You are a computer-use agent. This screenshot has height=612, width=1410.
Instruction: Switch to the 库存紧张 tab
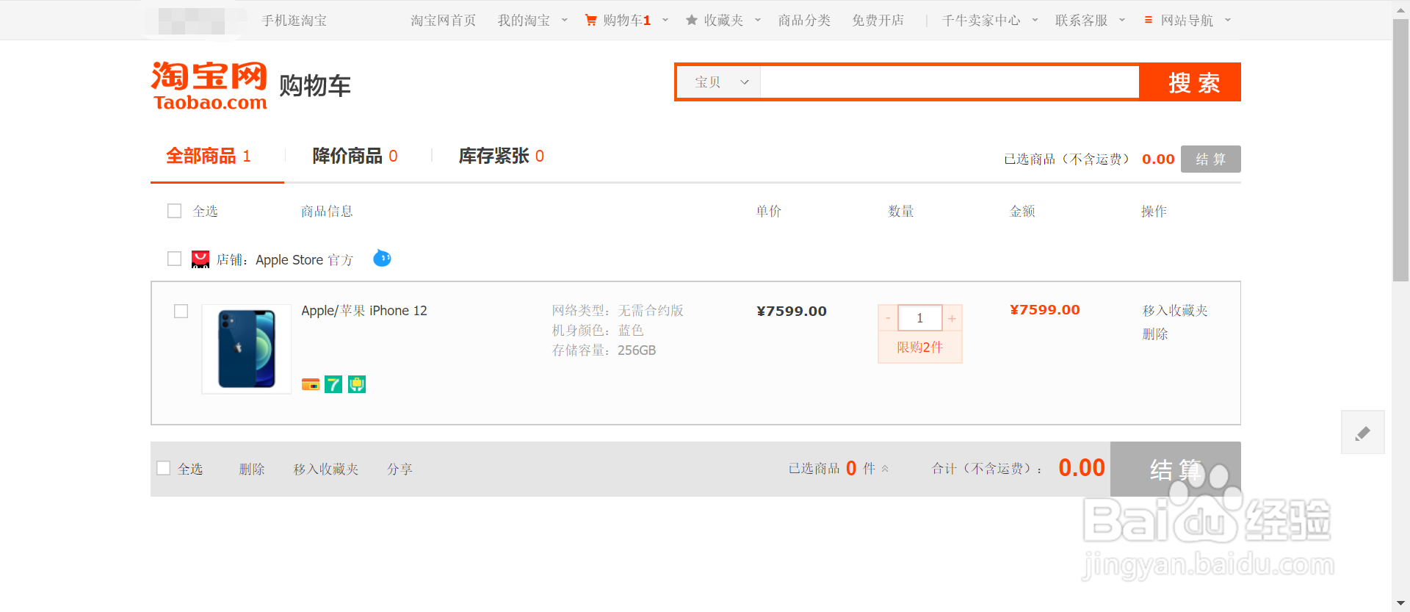click(x=502, y=156)
